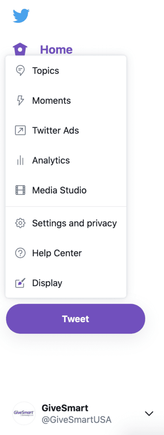Click the @GiveSmartUSA account handle

[x=77, y=420]
